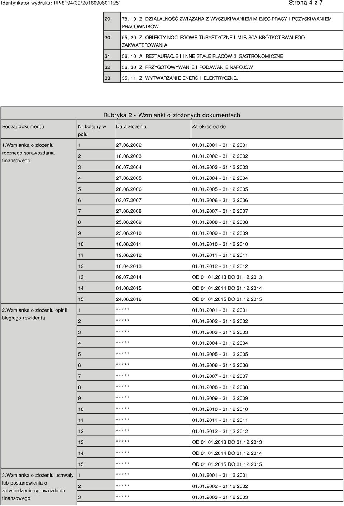Click section '2.Wzmianka o złożeniu opinii biegłego rewidenta'

34,314
